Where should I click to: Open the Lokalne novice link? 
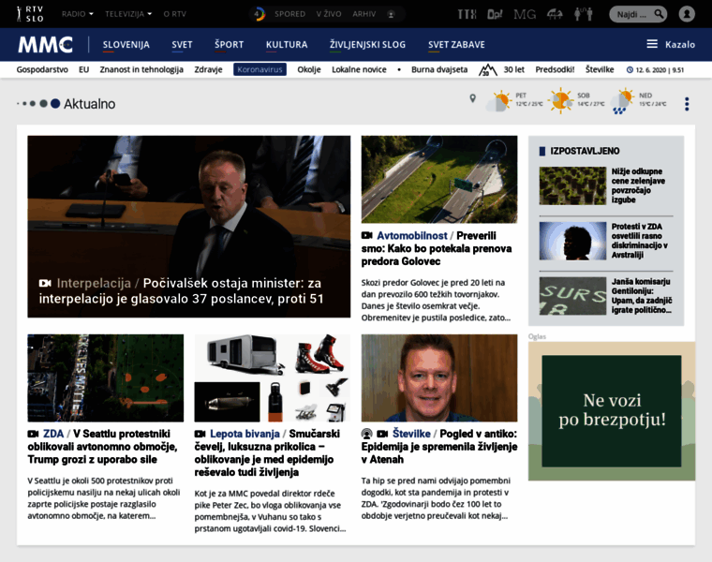coord(359,69)
